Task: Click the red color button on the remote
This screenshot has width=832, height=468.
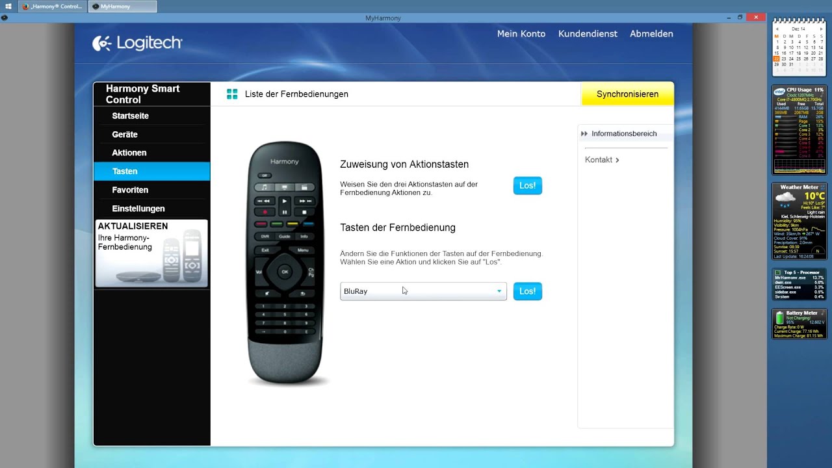Action: 261,224
